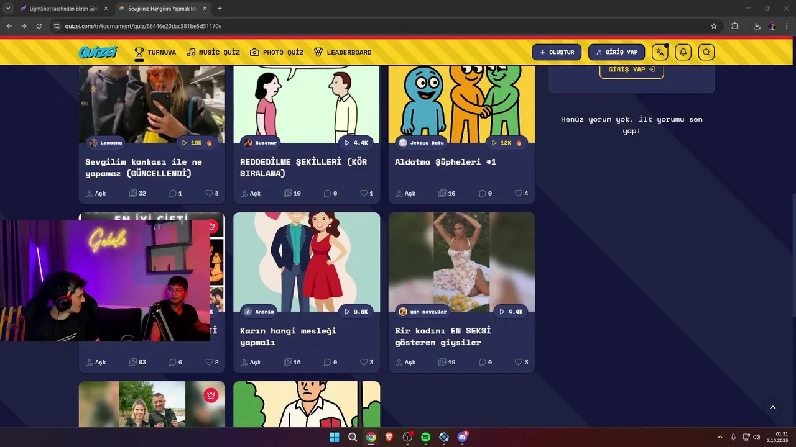796x447 pixels.
Task: Click the yan mevzular author badge
Action: [423, 312]
